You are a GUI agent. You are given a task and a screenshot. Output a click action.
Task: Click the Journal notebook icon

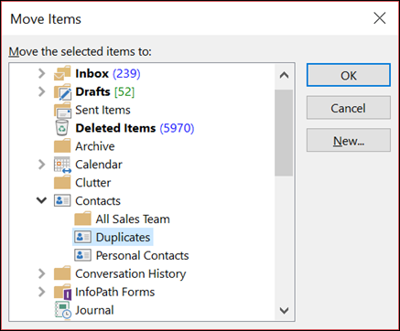coord(63,310)
